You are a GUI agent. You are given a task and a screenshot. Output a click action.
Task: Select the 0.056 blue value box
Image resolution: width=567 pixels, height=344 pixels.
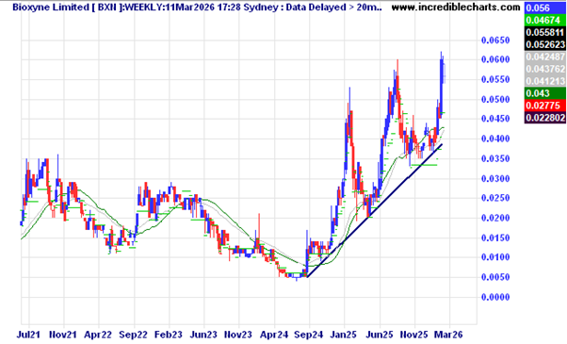(545, 8)
